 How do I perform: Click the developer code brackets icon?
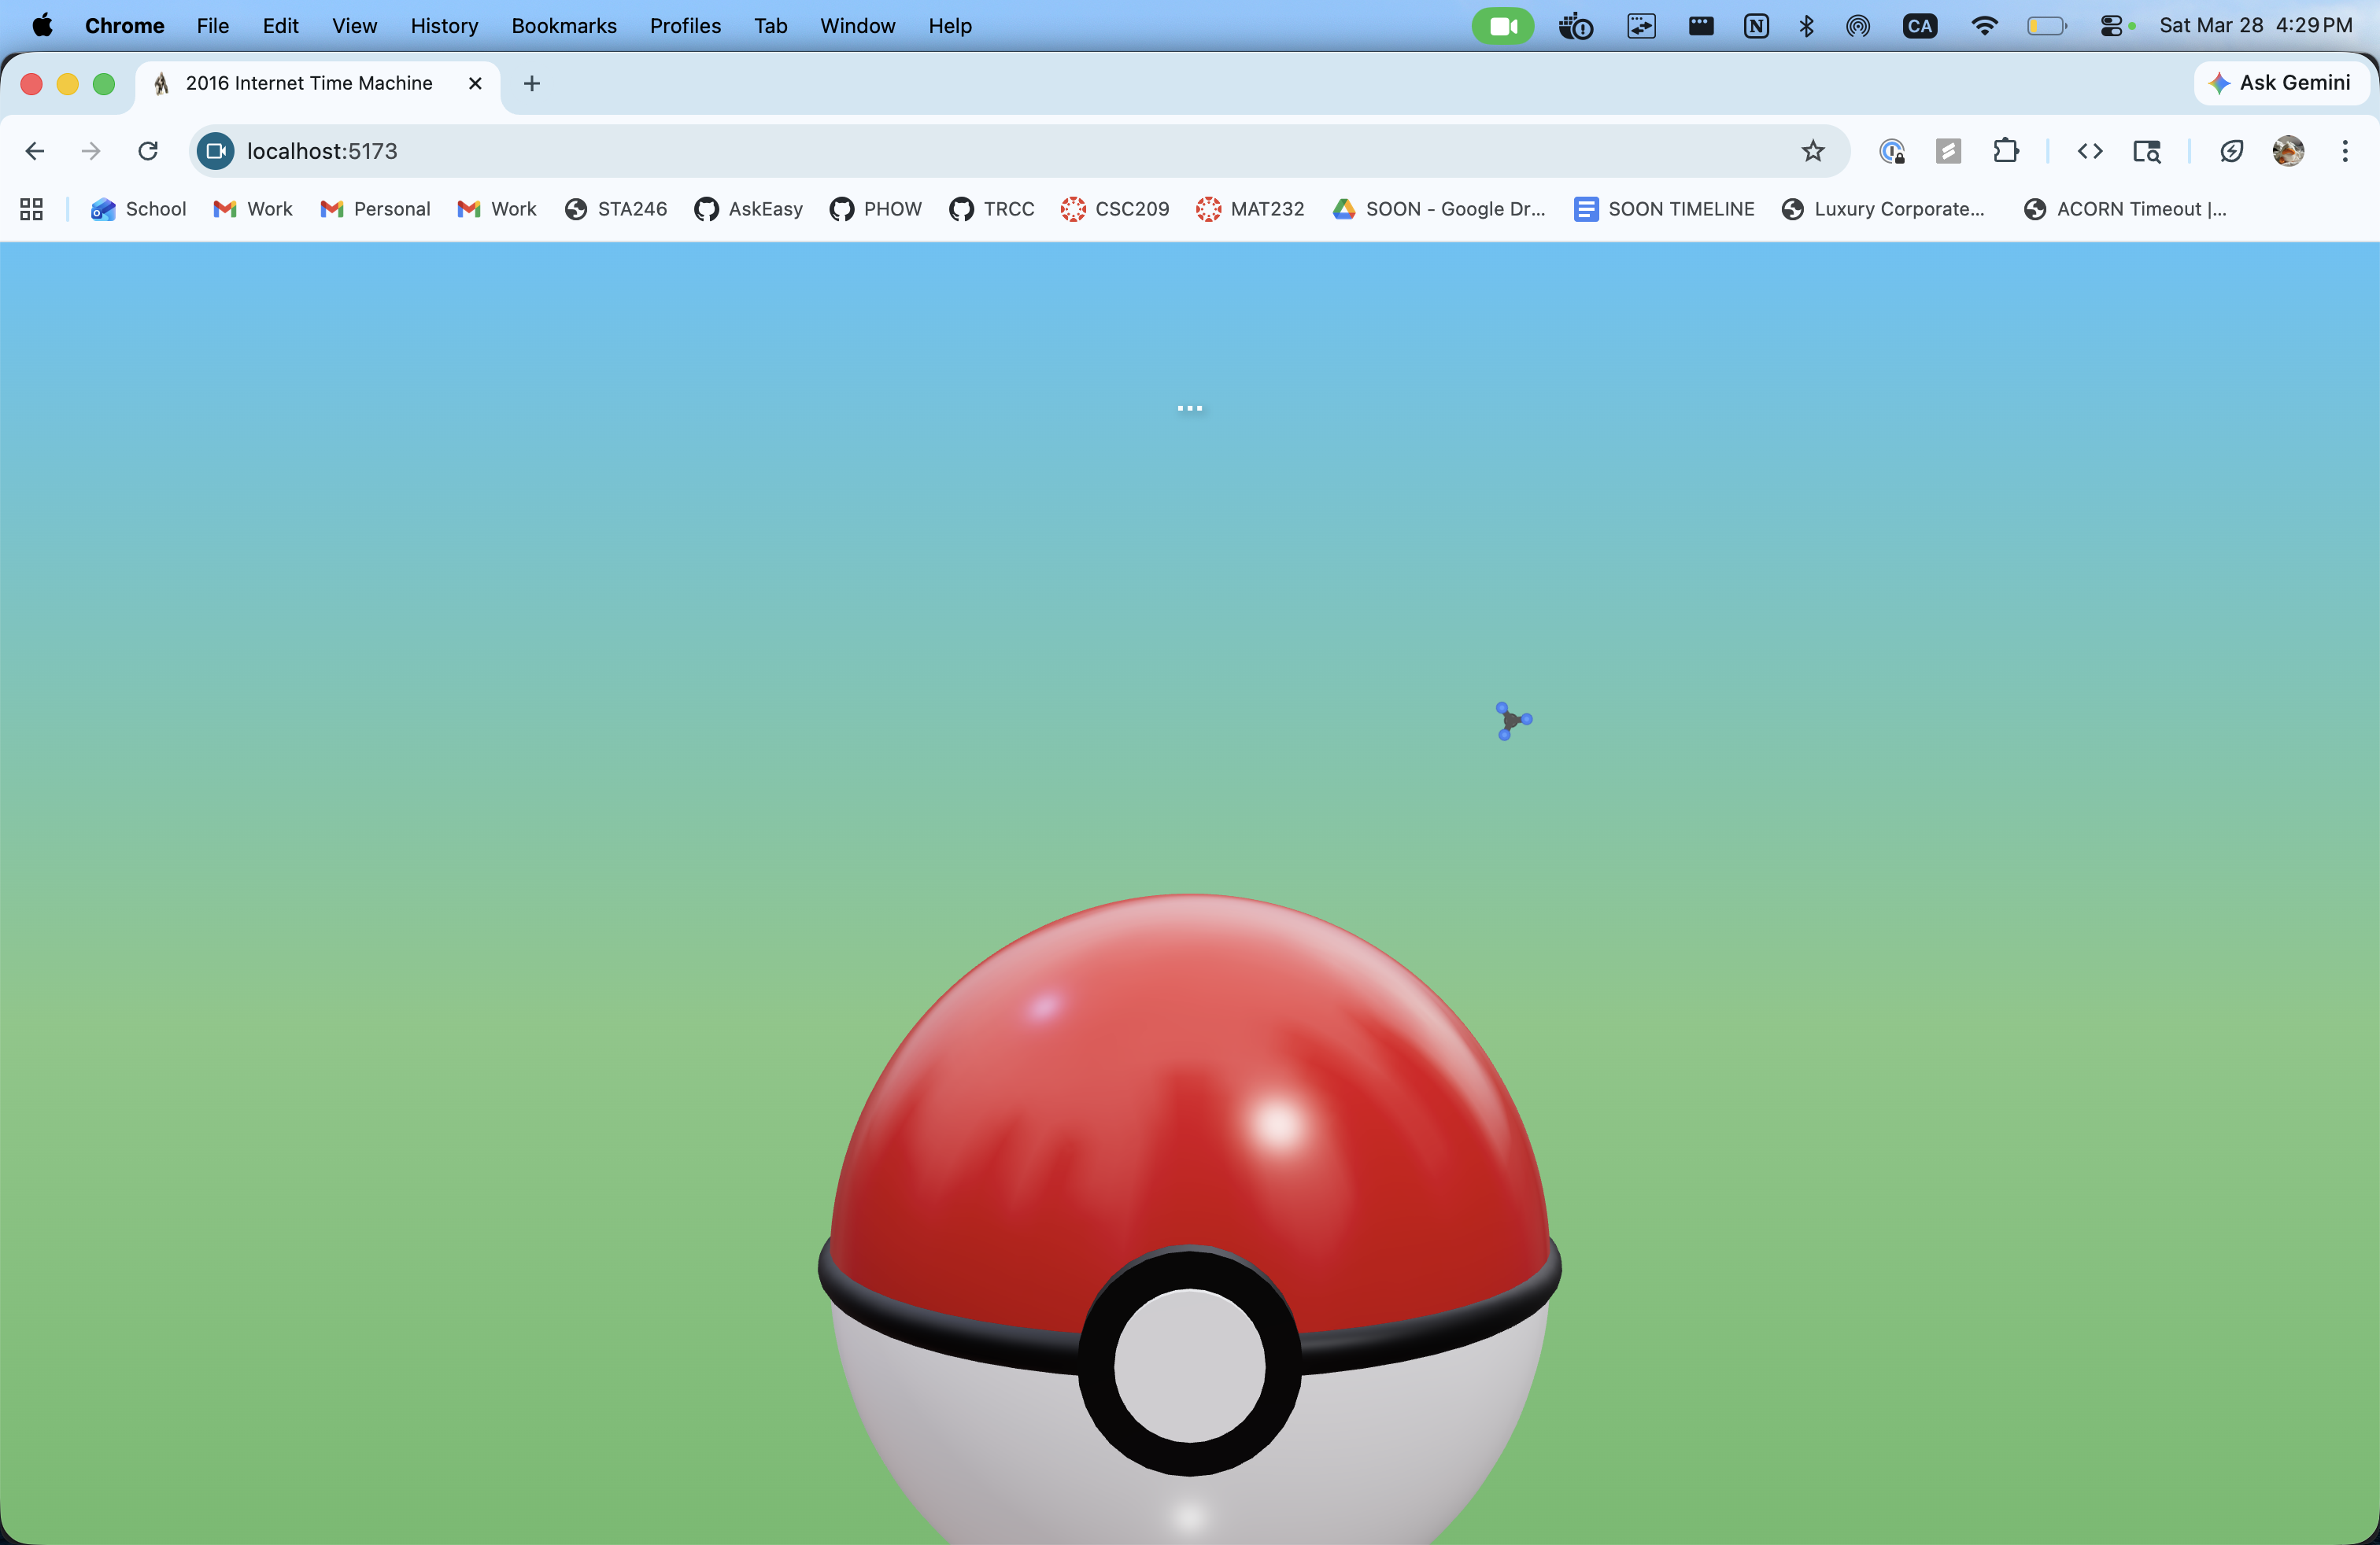click(x=2090, y=151)
